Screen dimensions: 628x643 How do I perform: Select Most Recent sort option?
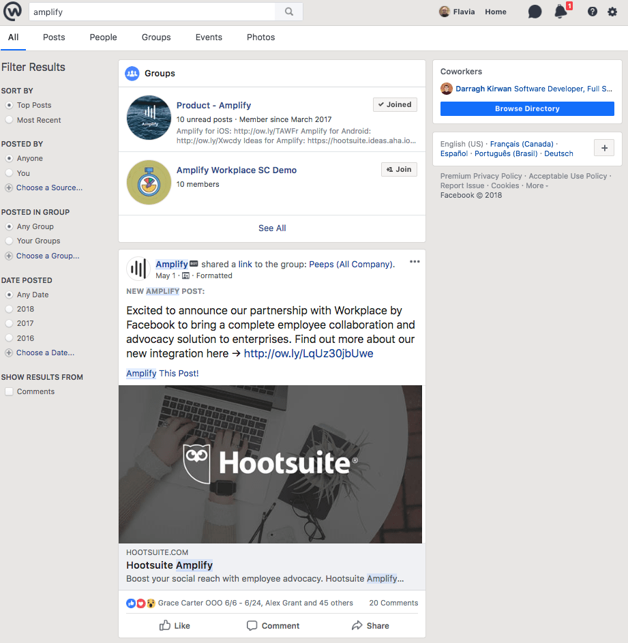[x=9, y=120]
